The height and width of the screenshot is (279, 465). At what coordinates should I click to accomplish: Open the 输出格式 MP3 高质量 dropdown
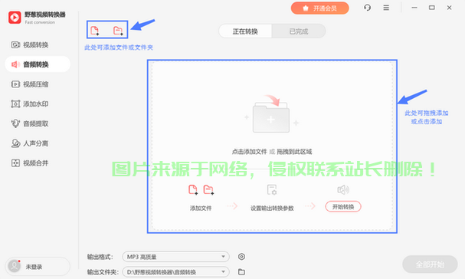[x=176, y=257]
